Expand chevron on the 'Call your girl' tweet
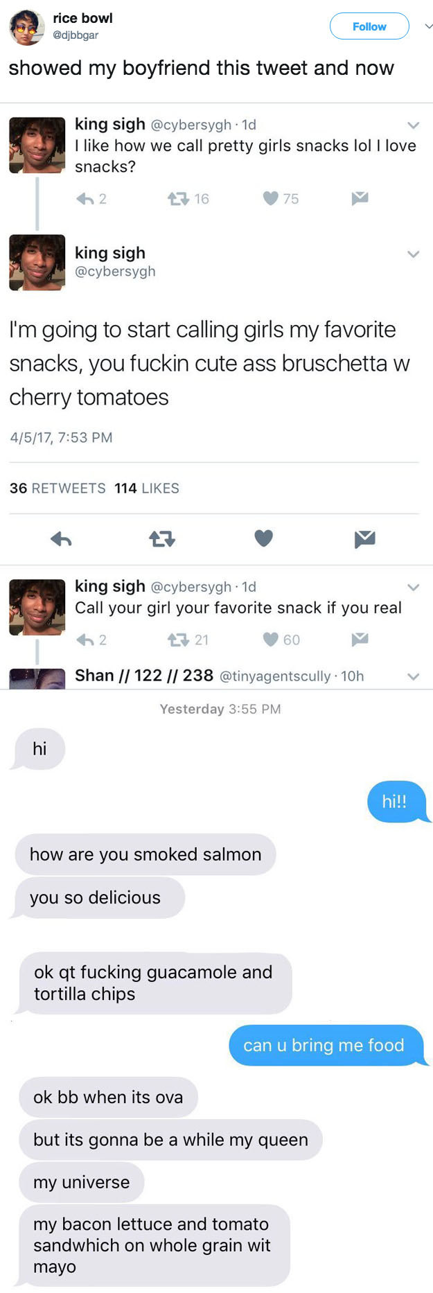Screen dimensions: 433x1293 (x=414, y=588)
